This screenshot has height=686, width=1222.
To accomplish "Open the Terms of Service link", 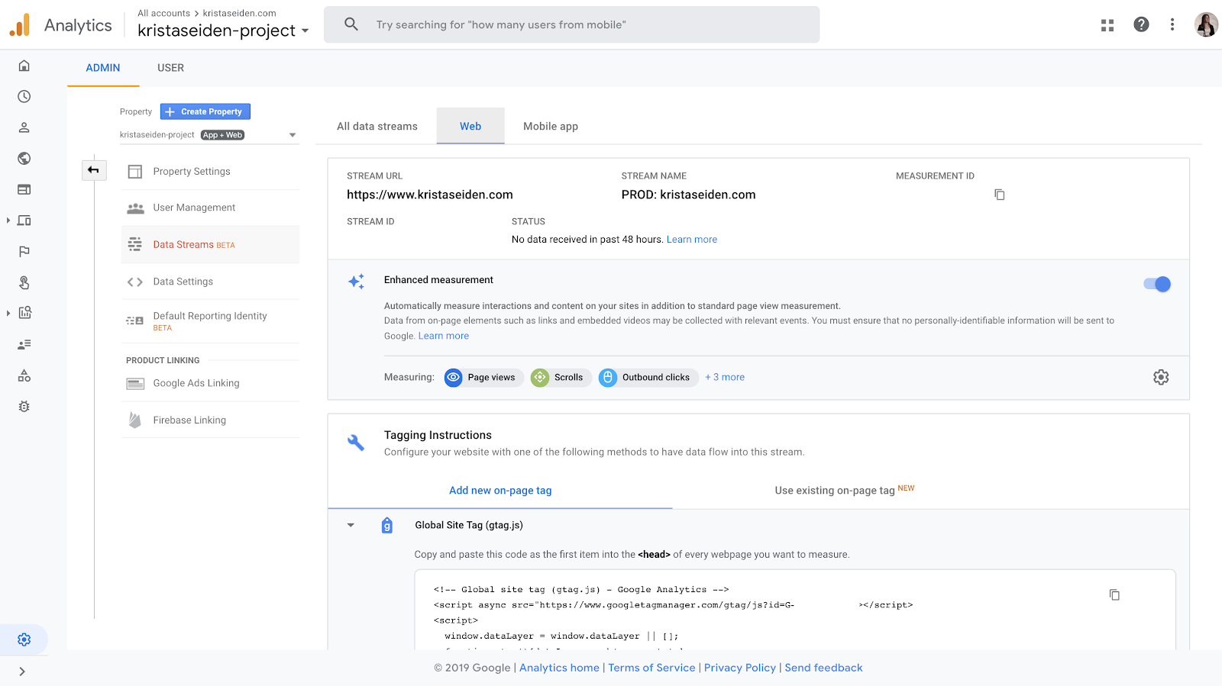I will pyautogui.click(x=651, y=668).
